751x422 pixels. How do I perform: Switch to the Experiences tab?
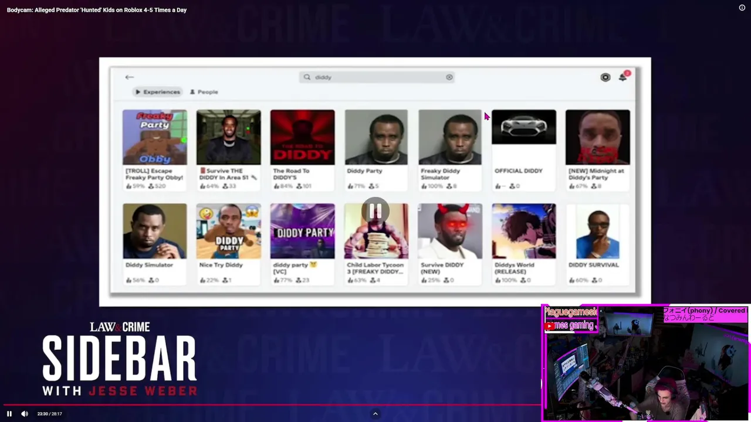tap(157, 92)
